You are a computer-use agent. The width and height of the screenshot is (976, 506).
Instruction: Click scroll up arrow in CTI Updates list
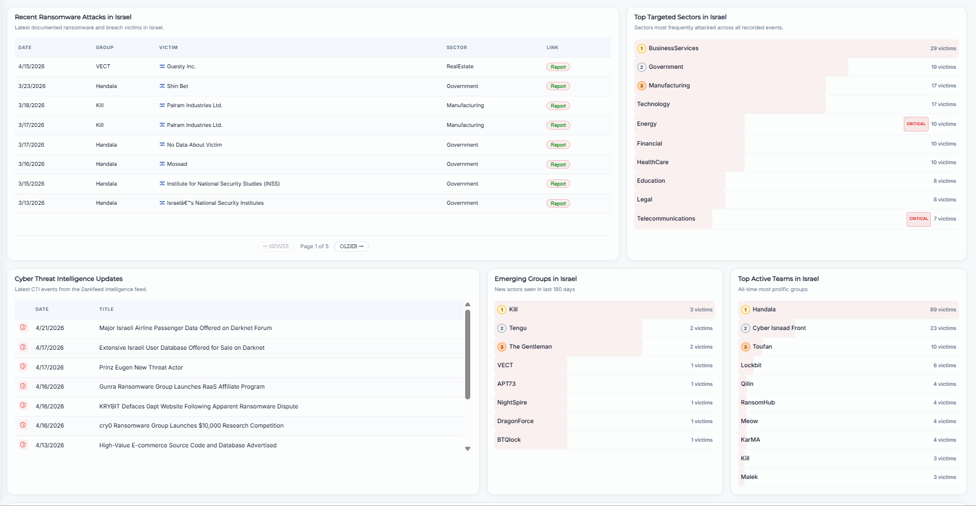(467, 305)
